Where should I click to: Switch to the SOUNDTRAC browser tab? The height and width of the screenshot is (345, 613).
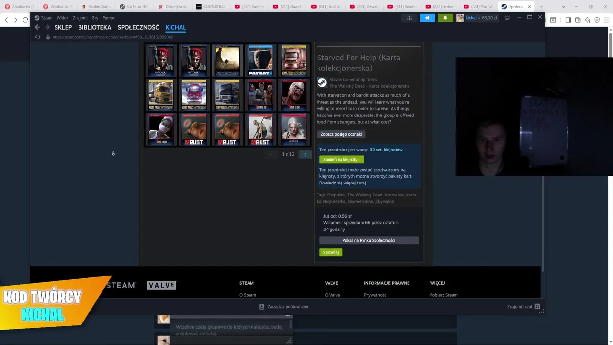(x=211, y=7)
